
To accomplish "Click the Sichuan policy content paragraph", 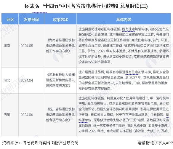I will tap(124, 115).
